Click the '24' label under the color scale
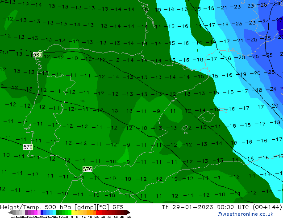Image resolution: width=283 pixels, height=218 pixels. click(96, 217)
